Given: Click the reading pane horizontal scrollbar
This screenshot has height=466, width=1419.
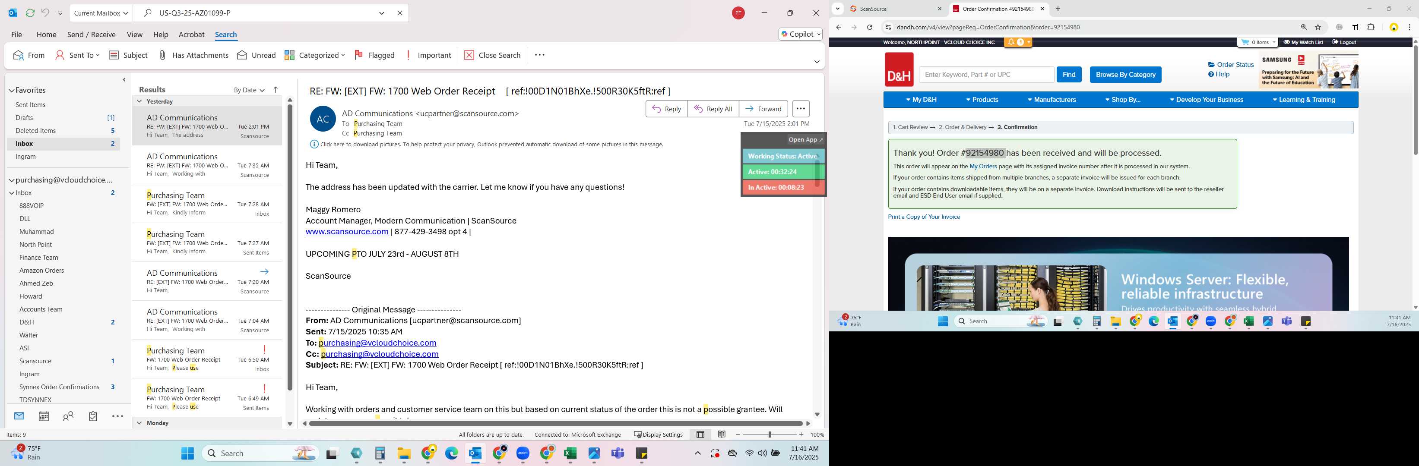Looking at the screenshot, I should click(x=555, y=423).
